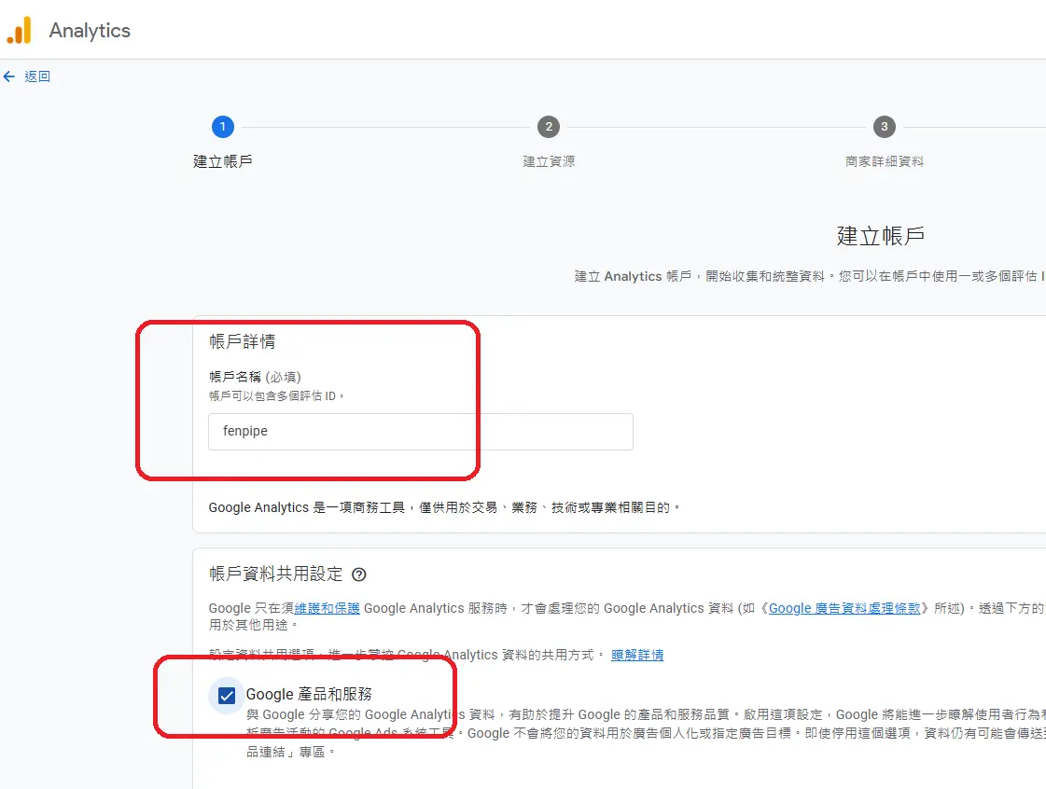This screenshot has width=1046, height=789.
Task: Click the 維護和保護 link
Action: coord(325,607)
